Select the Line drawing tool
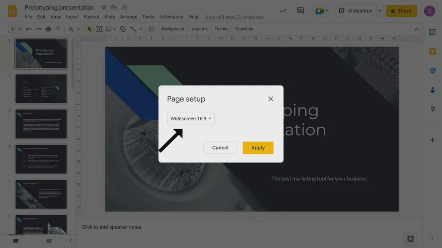Viewport: 442px width, 248px height. [x=133, y=29]
